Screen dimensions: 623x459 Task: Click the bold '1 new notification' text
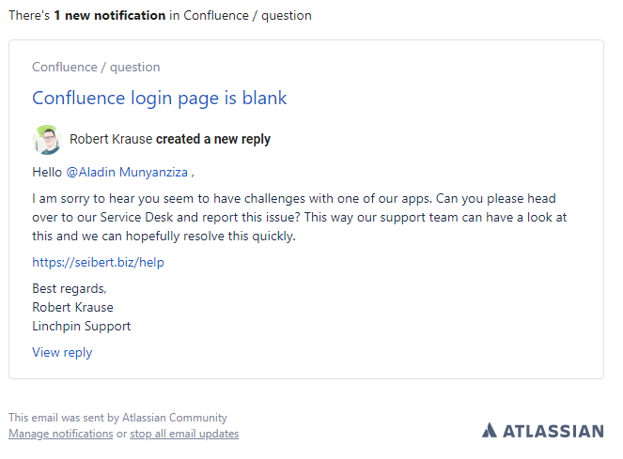tap(110, 15)
